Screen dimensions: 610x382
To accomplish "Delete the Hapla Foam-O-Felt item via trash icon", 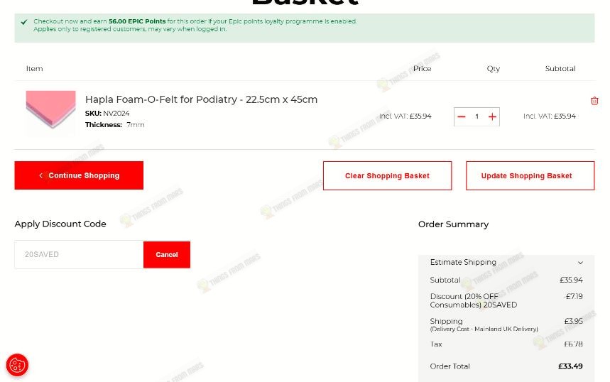I will coord(594,101).
